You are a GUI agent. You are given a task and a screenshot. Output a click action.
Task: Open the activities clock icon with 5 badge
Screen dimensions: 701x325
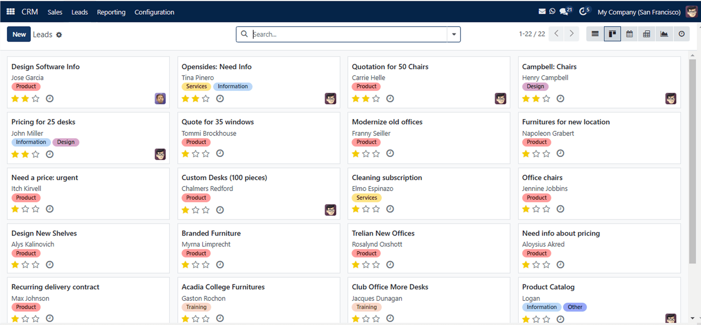pyautogui.click(x=584, y=11)
